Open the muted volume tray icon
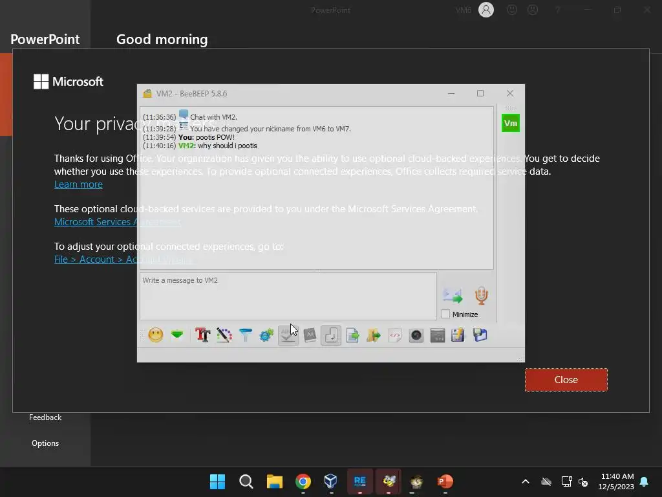Image resolution: width=662 pixels, height=497 pixels. pos(584,481)
